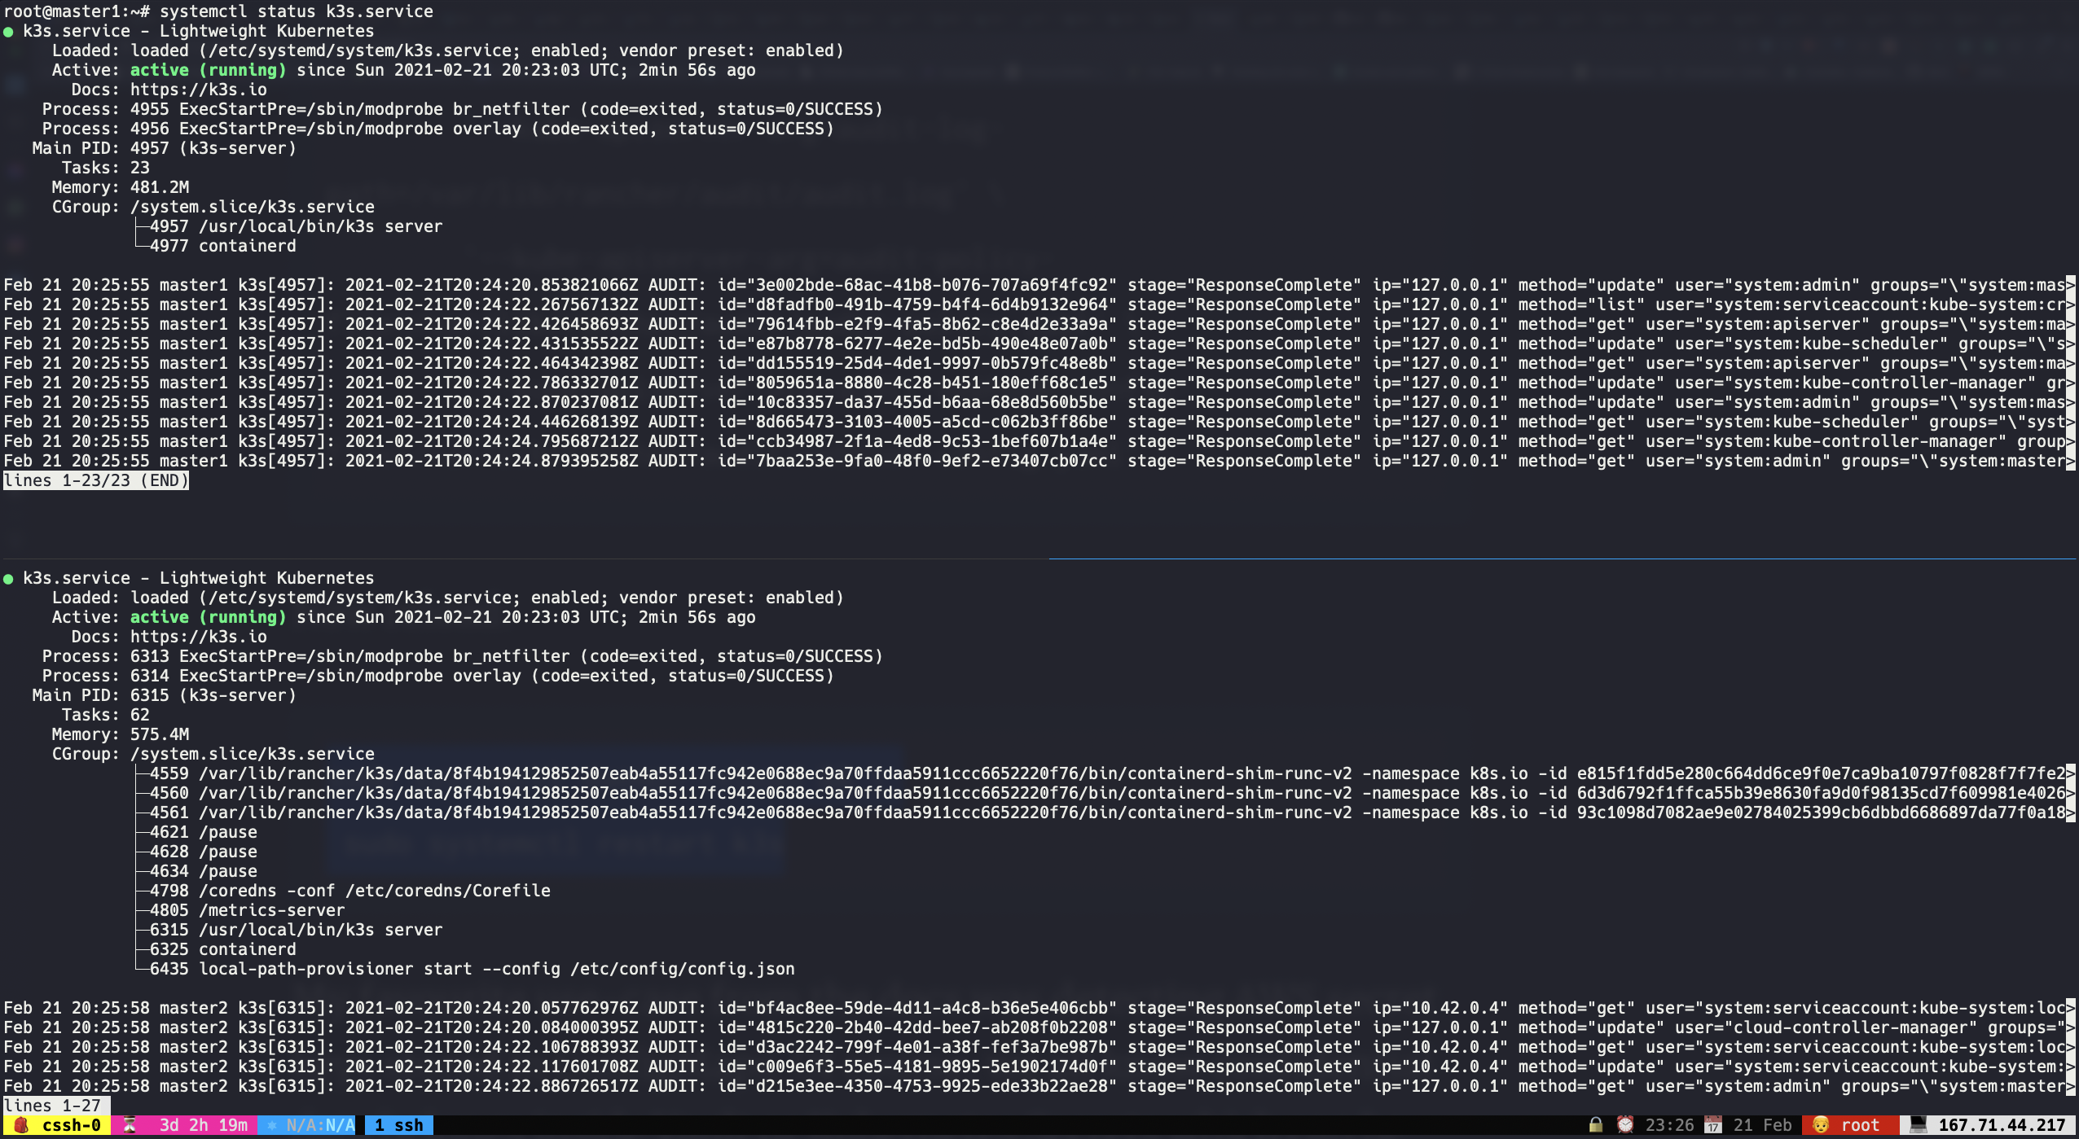Click the green status dot in lower pane

(8, 579)
